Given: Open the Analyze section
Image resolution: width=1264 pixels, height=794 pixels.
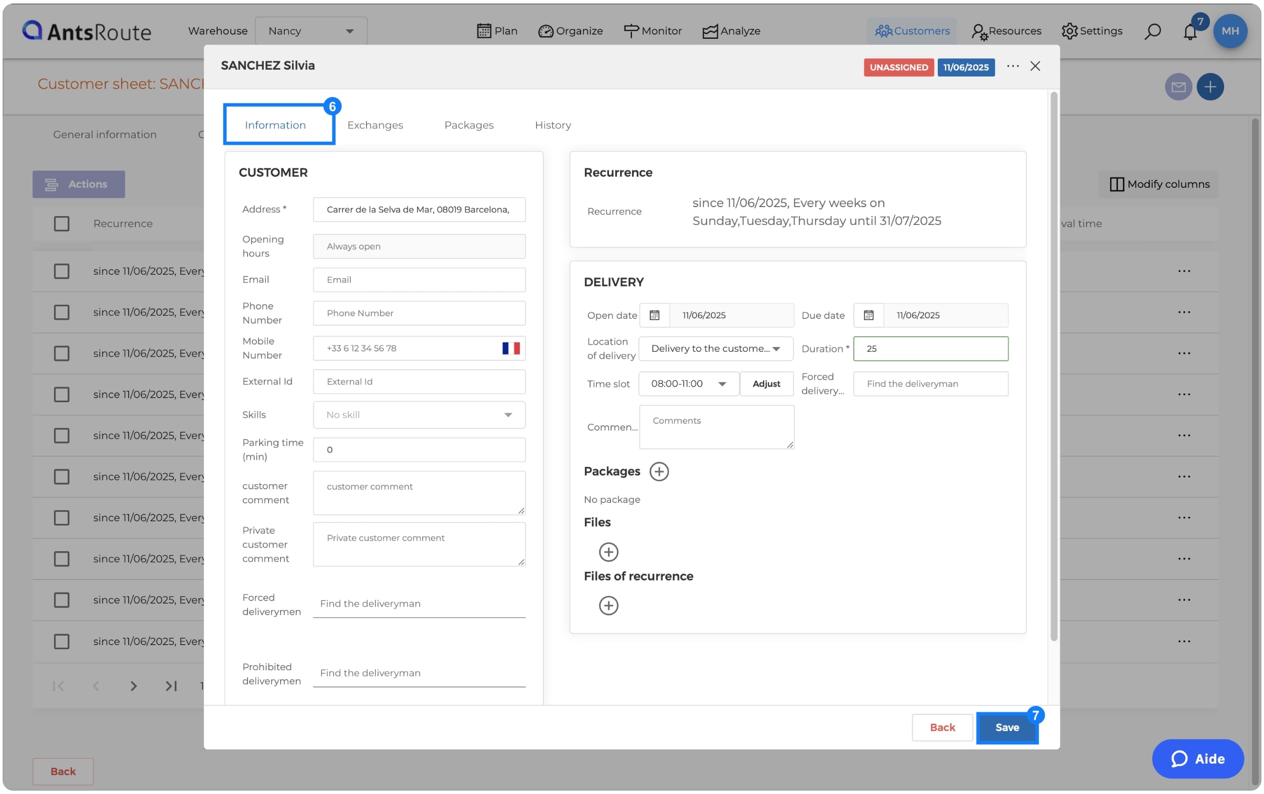Looking at the screenshot, I should (731, 30).
